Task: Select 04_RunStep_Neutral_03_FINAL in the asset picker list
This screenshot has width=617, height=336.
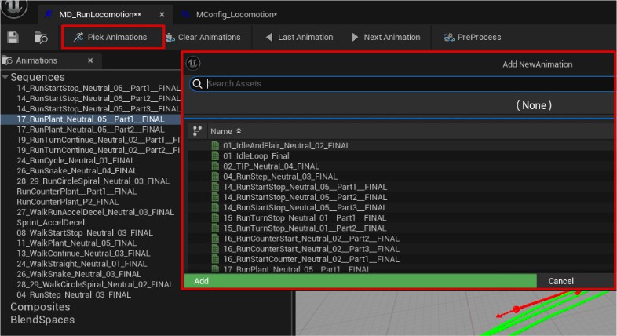Action: pos(280,177)
